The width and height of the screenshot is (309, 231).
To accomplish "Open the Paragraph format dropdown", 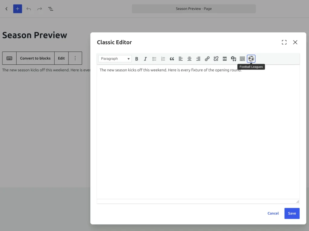I will click(115, 59).
